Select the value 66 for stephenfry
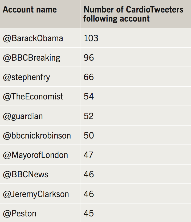 coord(89,77)
